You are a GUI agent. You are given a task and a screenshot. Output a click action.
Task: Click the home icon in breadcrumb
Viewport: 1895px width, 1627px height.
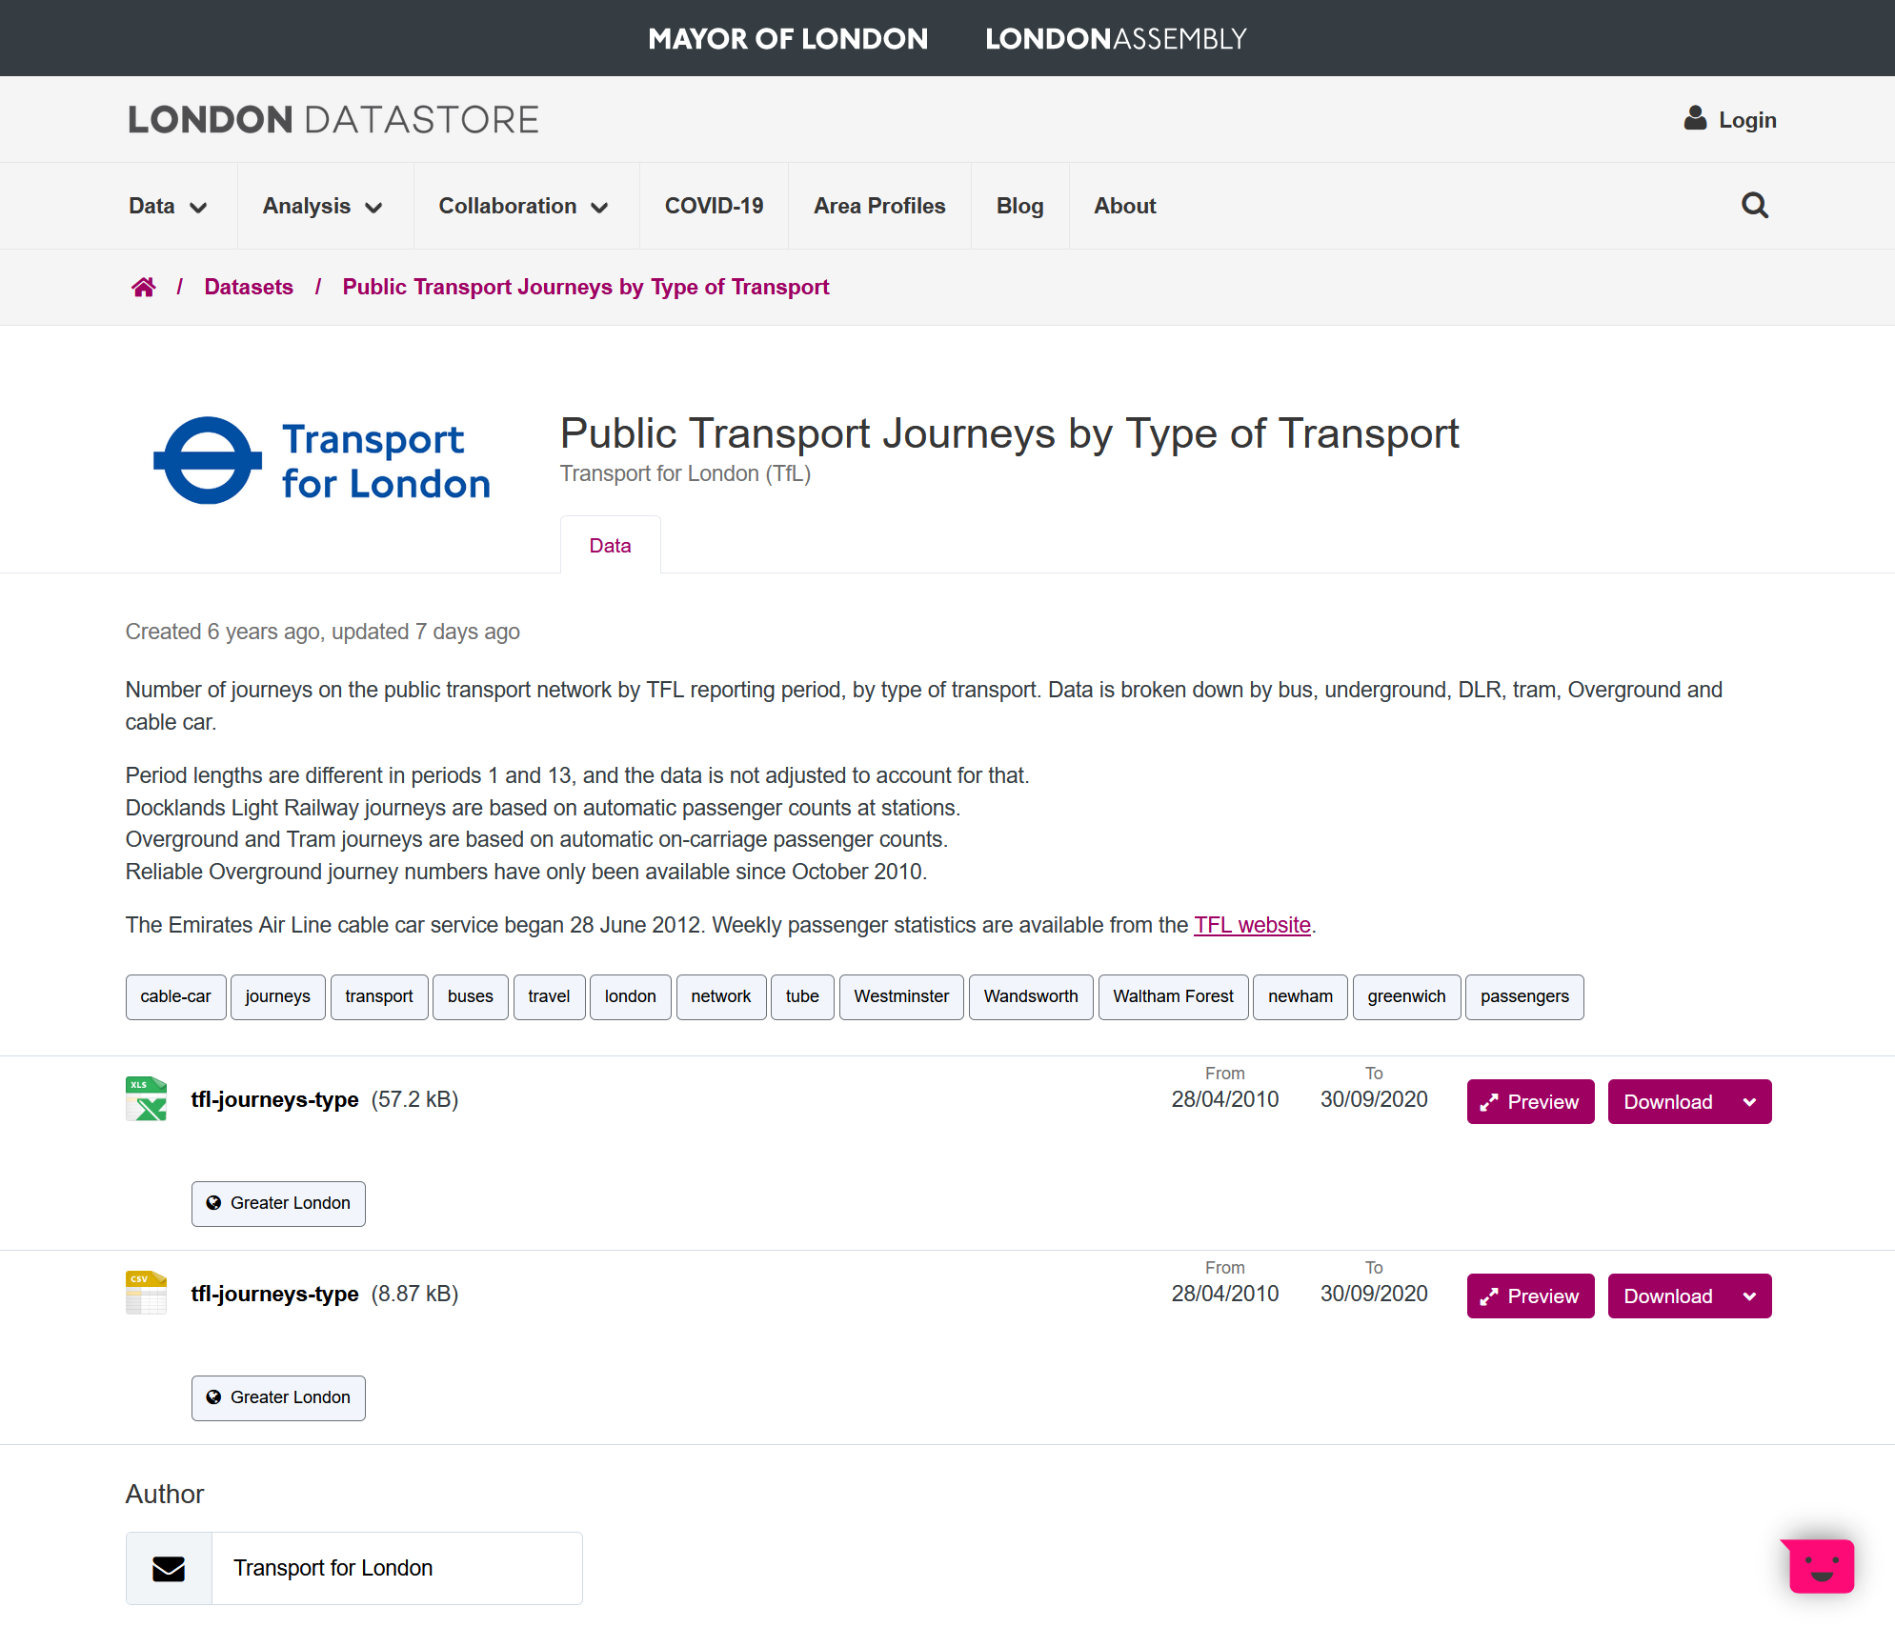click(x=144, y=287)
